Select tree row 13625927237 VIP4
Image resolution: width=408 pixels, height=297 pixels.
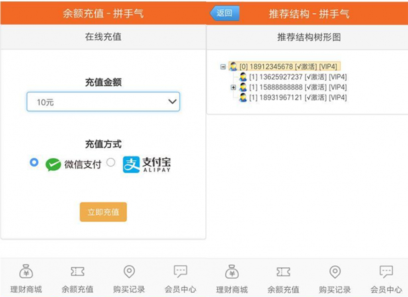[293, 77]
